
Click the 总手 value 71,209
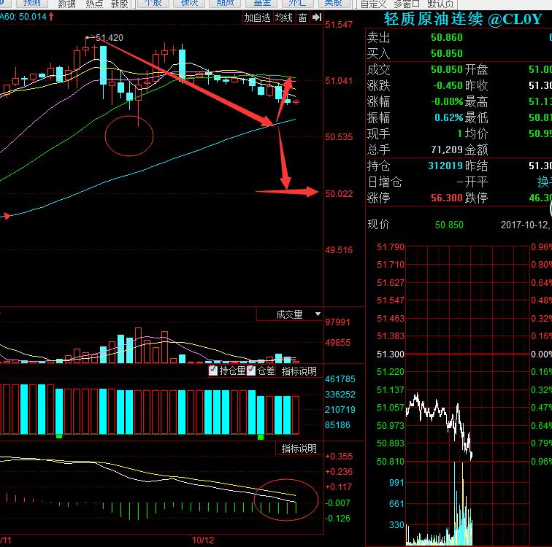(447, 150)
